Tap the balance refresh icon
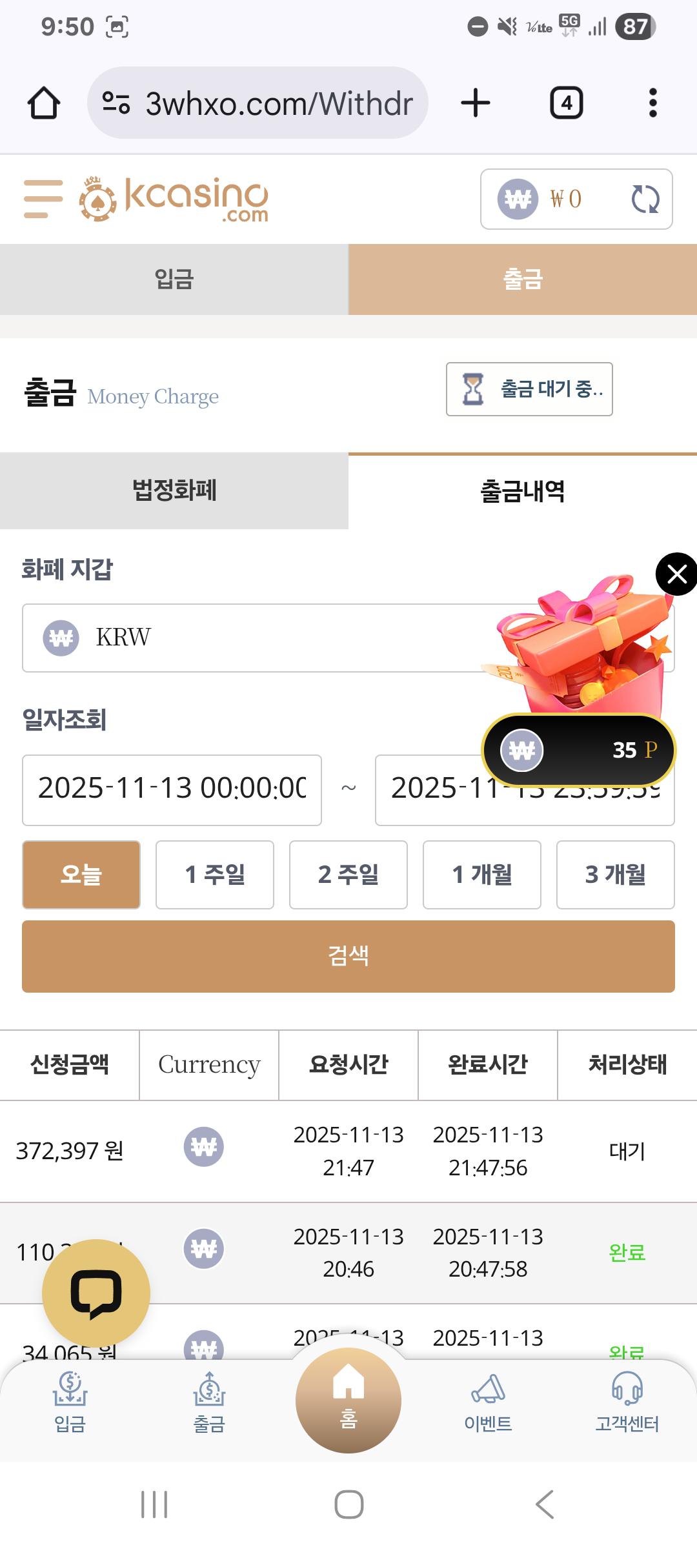Screen dimensions: 697x1549 click(645, 199)
